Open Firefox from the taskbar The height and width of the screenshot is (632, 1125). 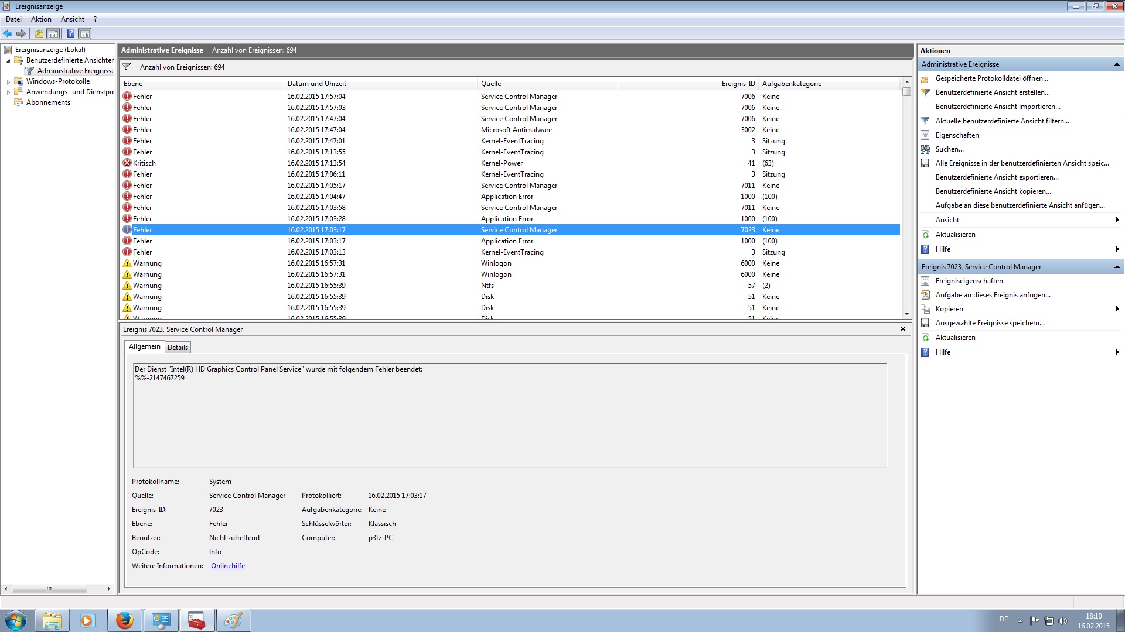(124, 620)
